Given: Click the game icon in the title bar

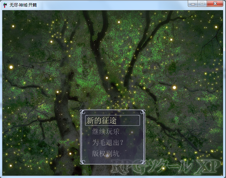Looking at the screenshot, I should [x=5, y=5].
